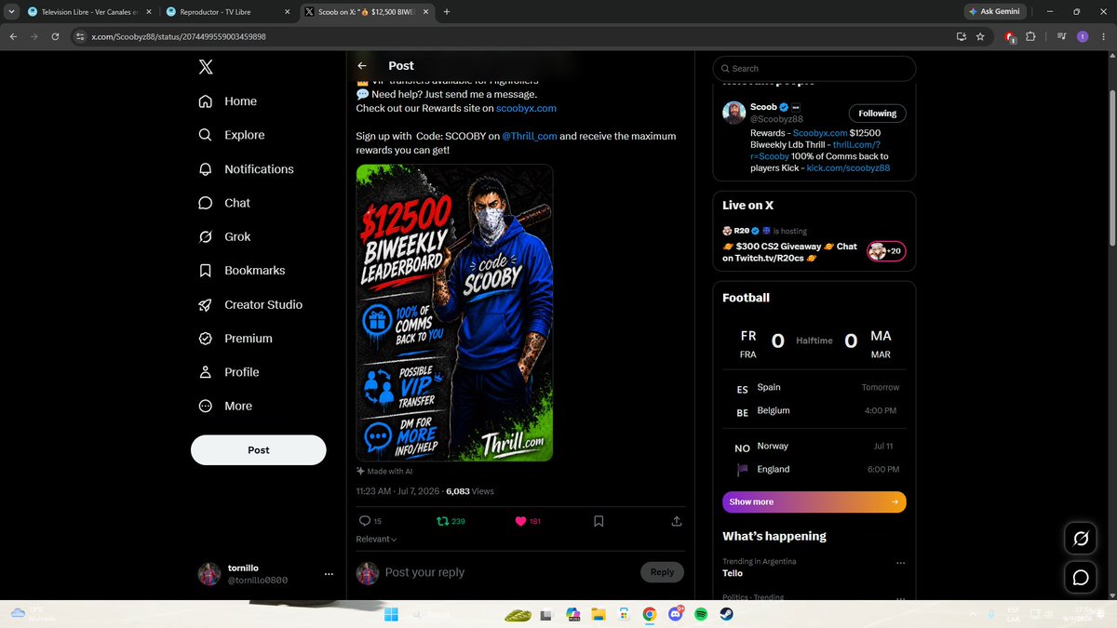Image resolution: width=1117 pixels, height=628 pixels.
Task: Go back with the Post arrow
Action: pos(362,66)
